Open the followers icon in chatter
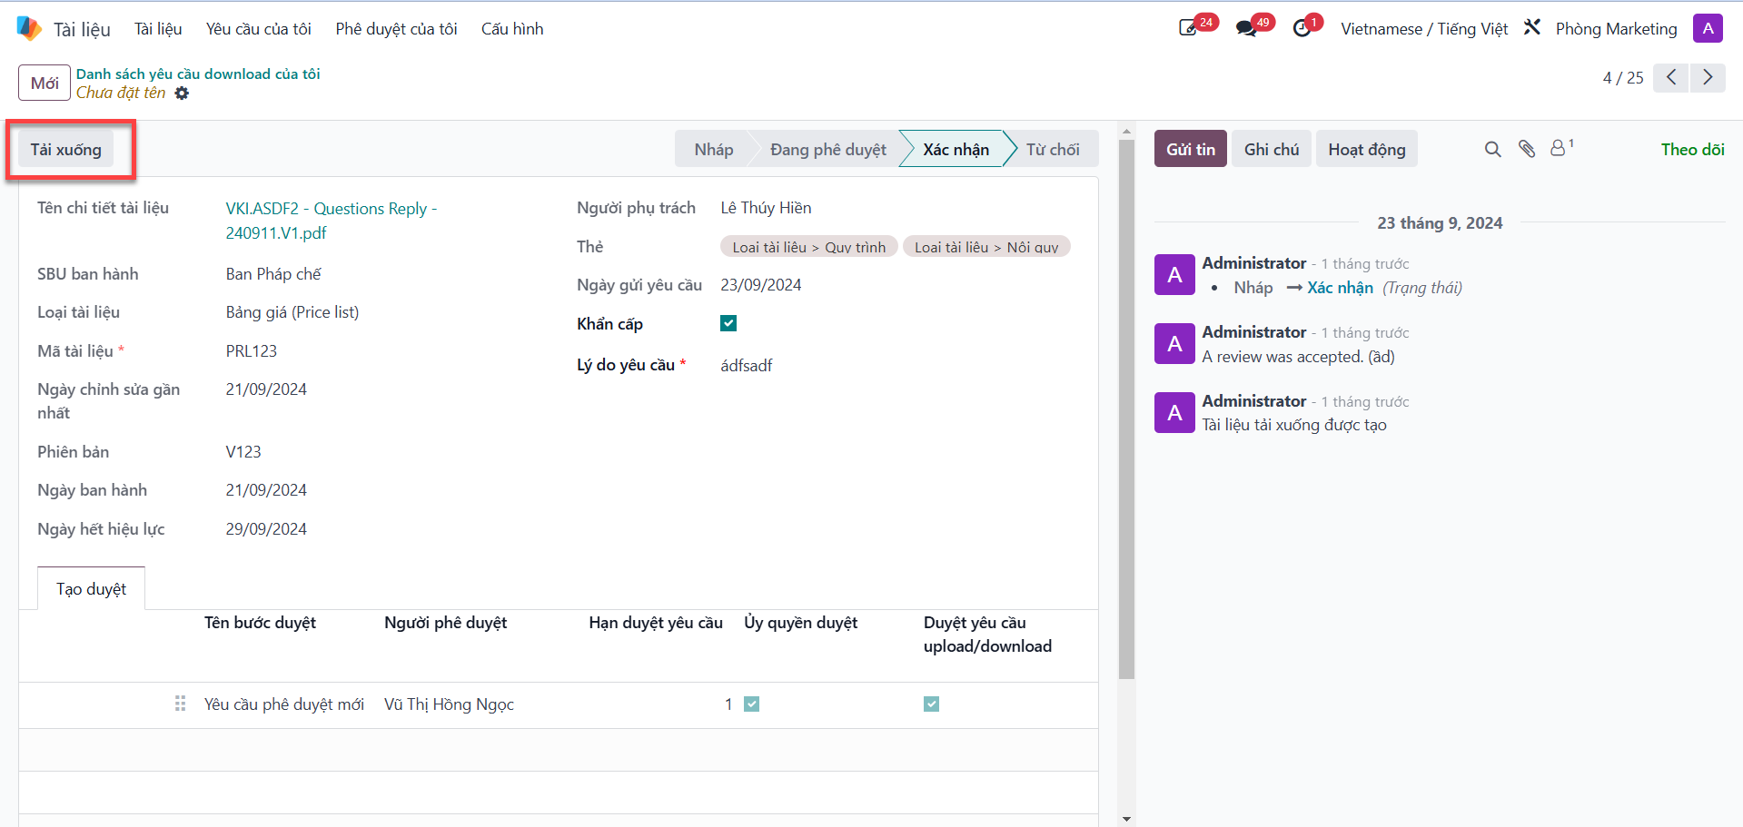 click(x=1560, y=147)
